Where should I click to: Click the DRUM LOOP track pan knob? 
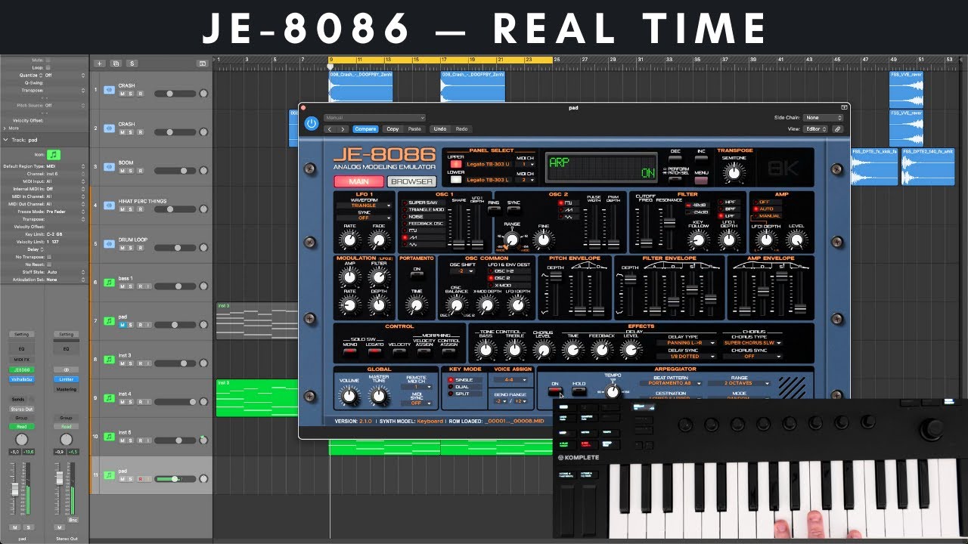point(203,247)
